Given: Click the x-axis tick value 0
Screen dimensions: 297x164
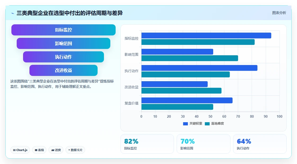Looking at the screenshot, I should 141,117.
